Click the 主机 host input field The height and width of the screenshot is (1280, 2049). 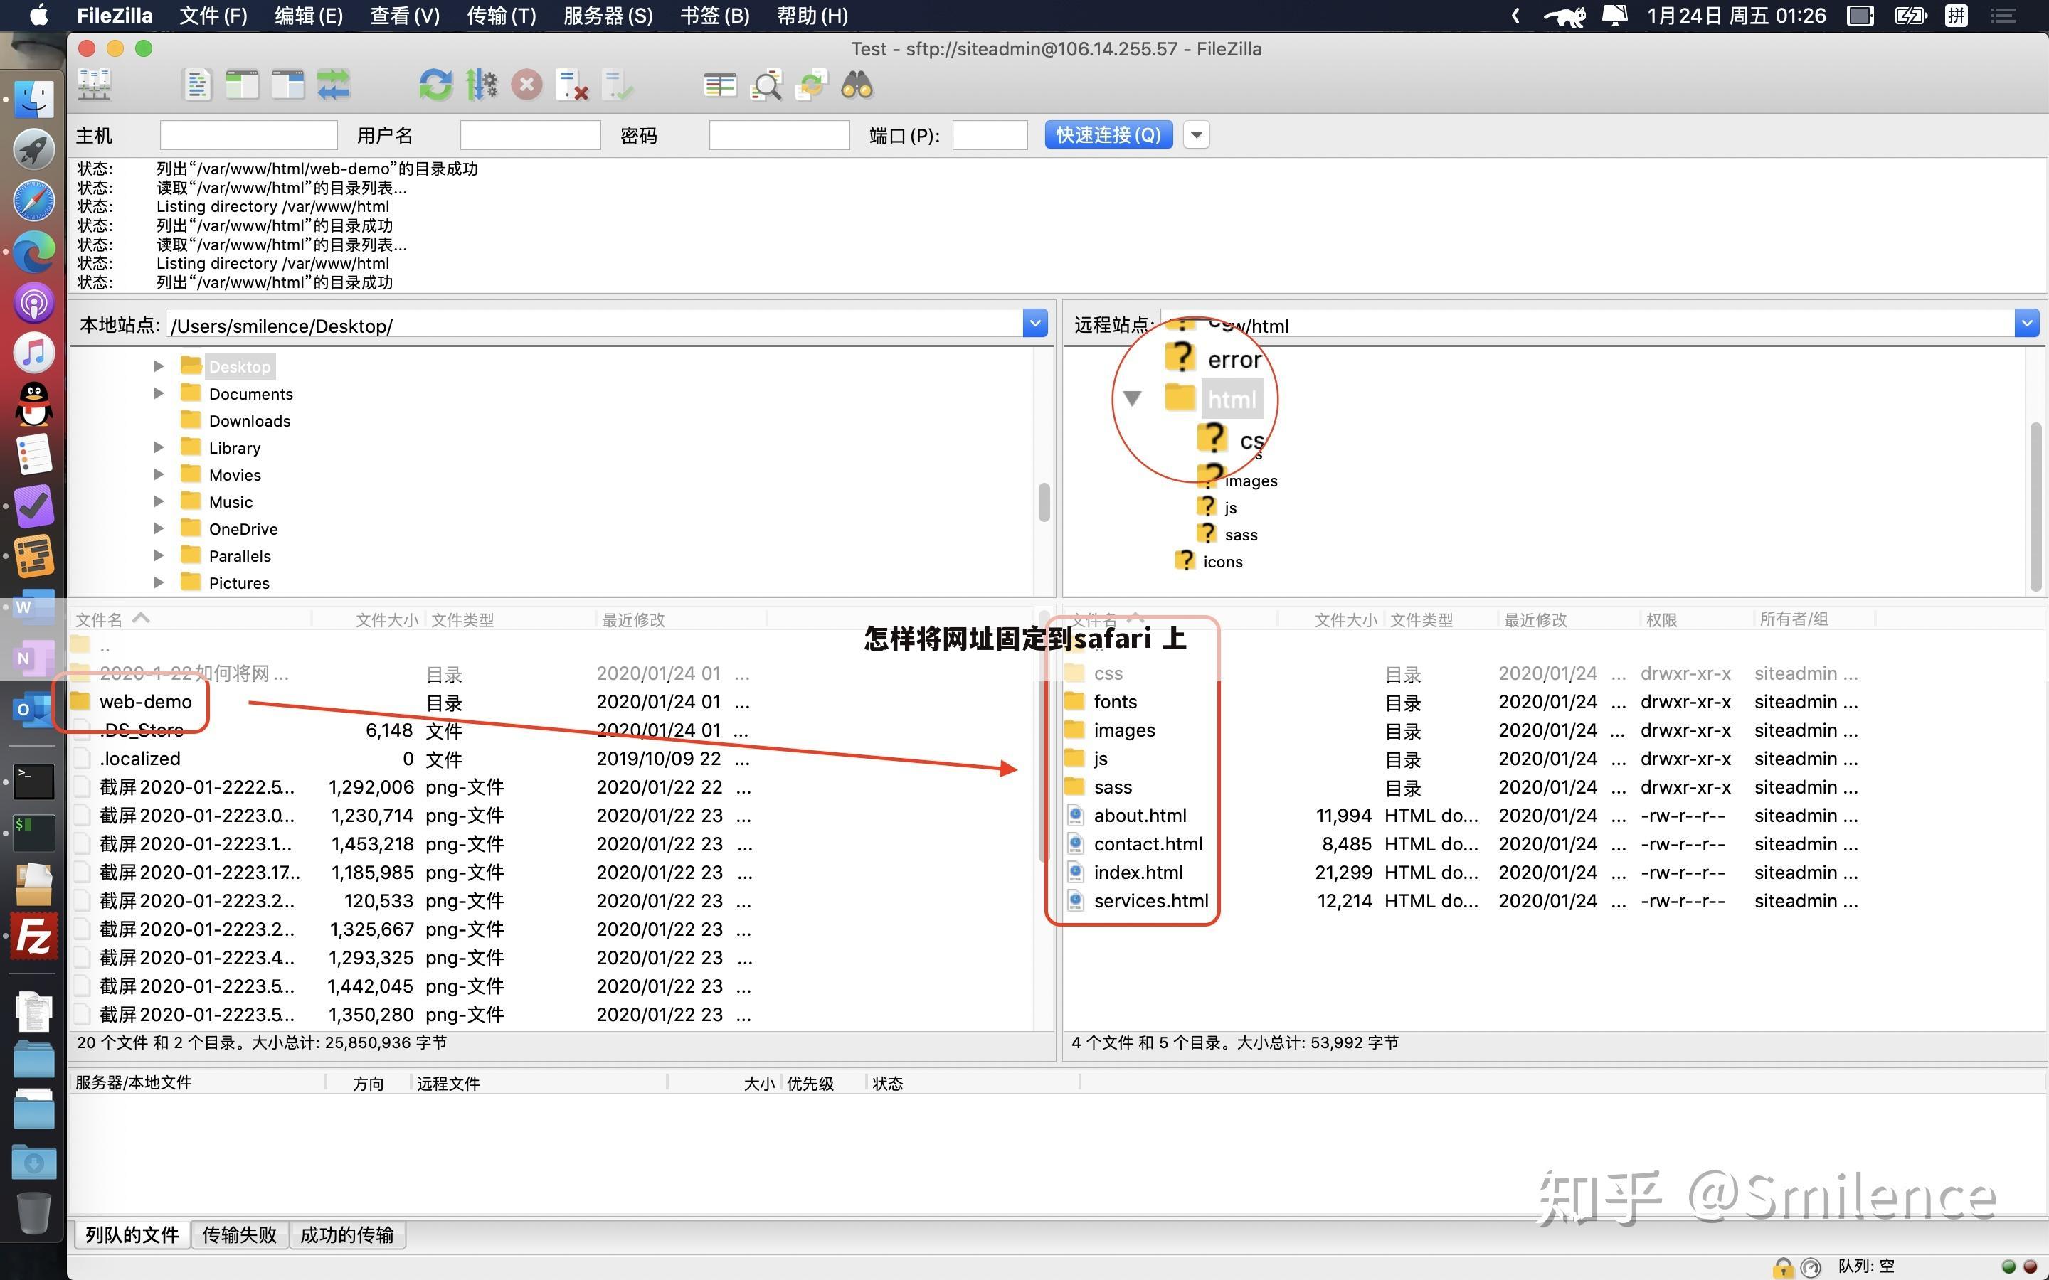pyautogui.click(x=249, y=135)
